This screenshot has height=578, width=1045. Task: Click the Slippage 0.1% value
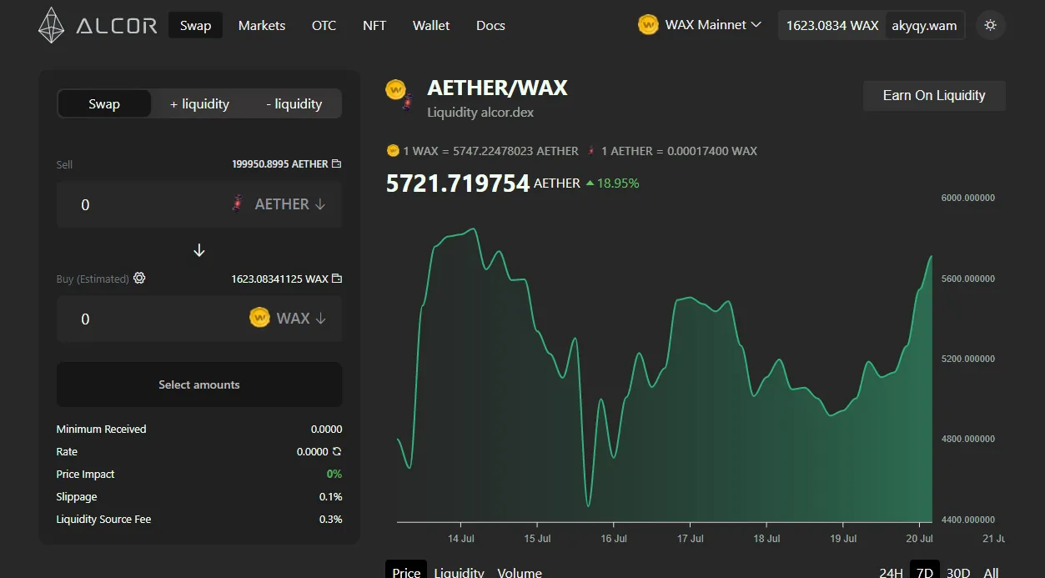pos(330,496)
